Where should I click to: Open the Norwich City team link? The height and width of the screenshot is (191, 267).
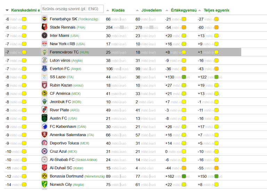[60, 185]
